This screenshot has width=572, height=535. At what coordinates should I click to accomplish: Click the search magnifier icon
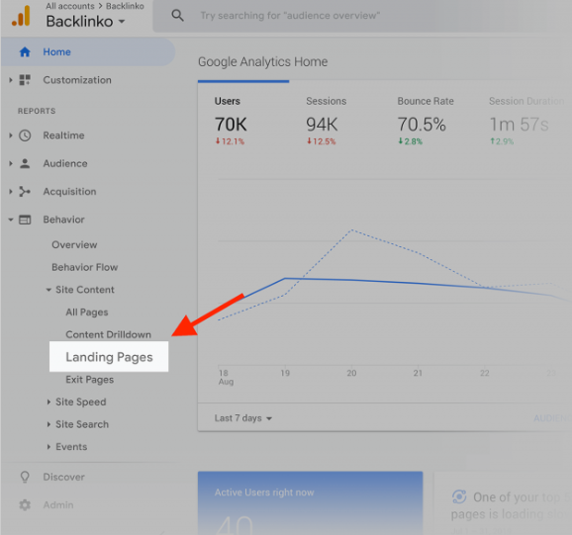(x=178, y=15)
